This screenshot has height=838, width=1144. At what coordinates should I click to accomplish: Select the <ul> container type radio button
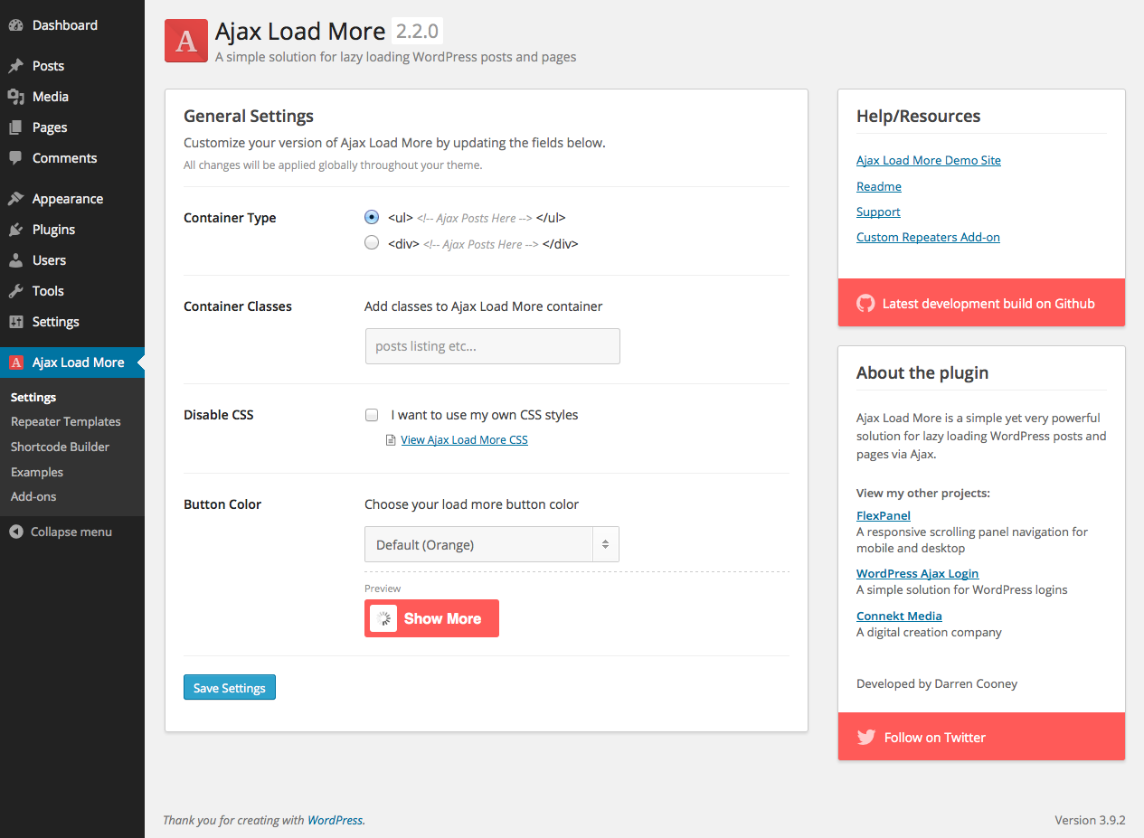372,218
